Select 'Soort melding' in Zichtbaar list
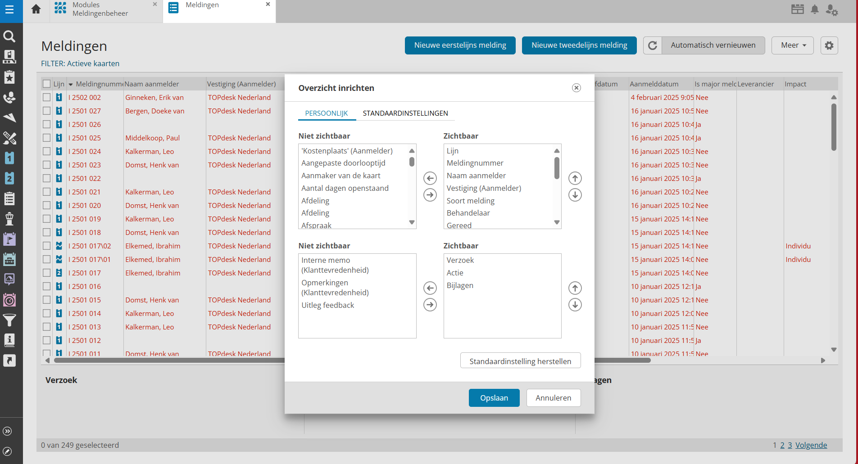 click(470, 201)
